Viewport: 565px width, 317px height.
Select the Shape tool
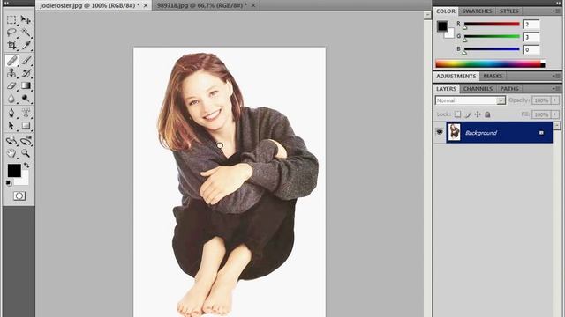(26, 125)
